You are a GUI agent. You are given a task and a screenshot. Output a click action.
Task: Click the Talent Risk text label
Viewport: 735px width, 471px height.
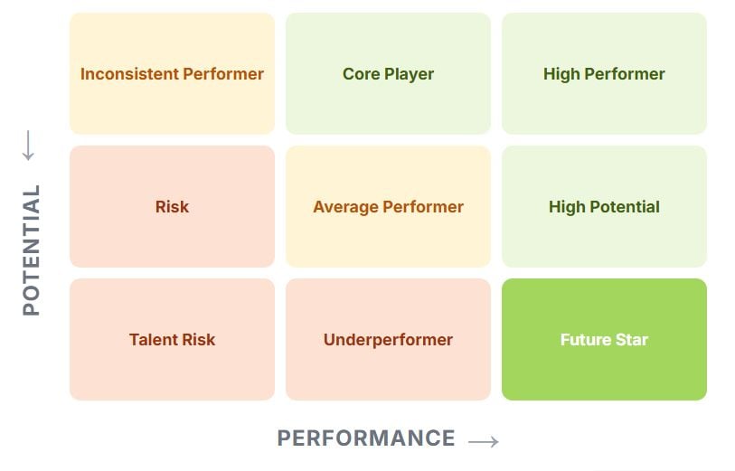click(x=172, y=340)
